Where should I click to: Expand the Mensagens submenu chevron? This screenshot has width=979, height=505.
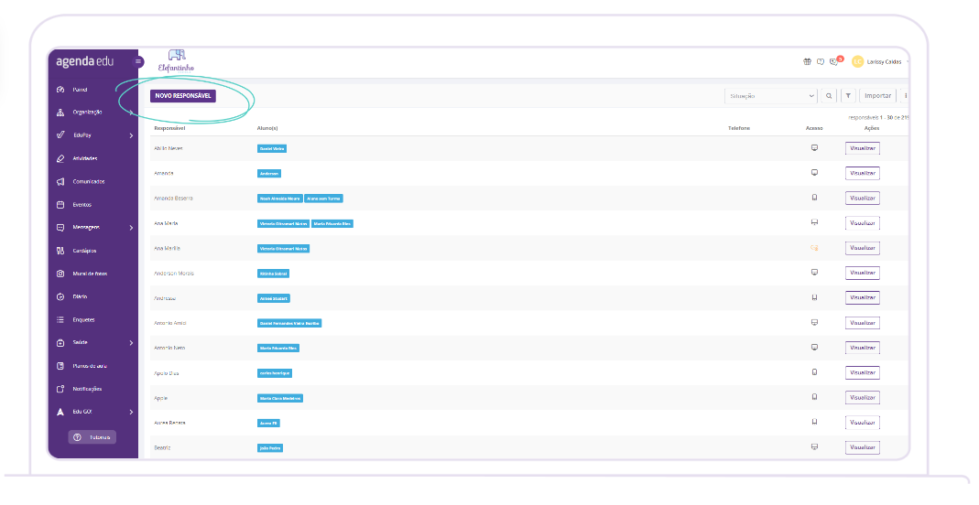click(x=131, y=228)
